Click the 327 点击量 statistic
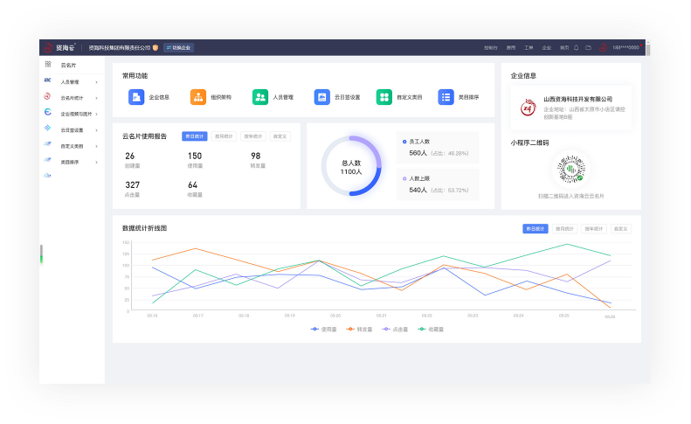The width and height of the screenshot is (691, 424). pyautogui.click(x=132, y=188)
